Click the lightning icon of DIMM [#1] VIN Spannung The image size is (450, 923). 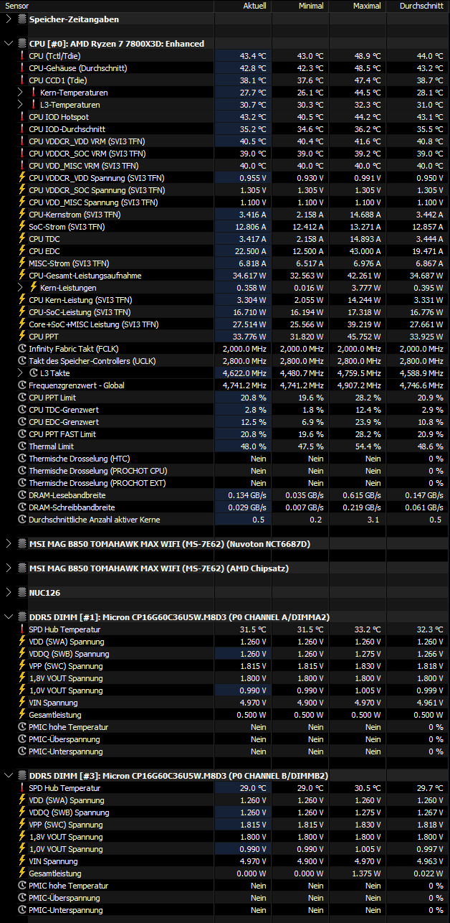pos(21,703)
